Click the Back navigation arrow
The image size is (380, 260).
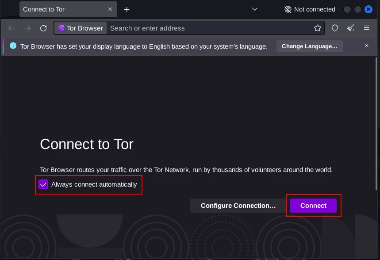pyautogui.click(x=12, y=28)
